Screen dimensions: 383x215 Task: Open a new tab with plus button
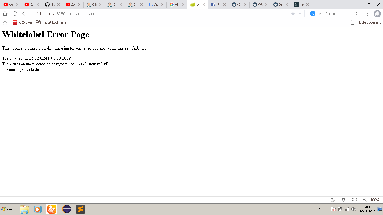pyautogui.click(x=316, y=4)
